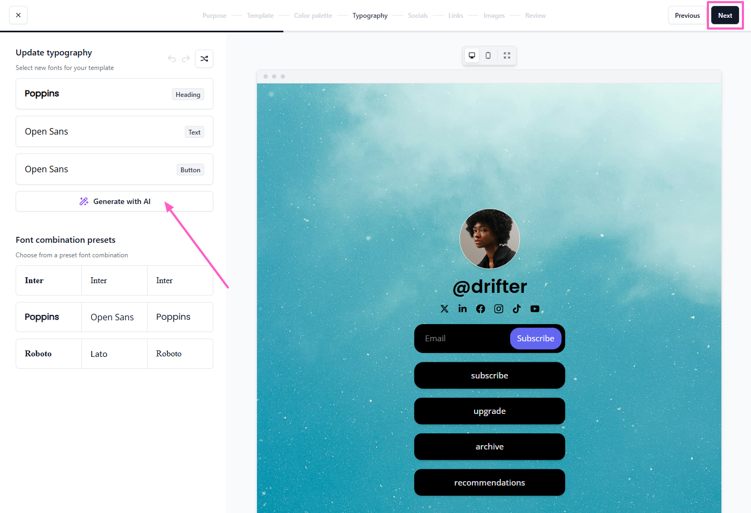This screenshot has height=513, width=751.
Task: Open the Open Sans Text font selector
Action: point(114,131)
